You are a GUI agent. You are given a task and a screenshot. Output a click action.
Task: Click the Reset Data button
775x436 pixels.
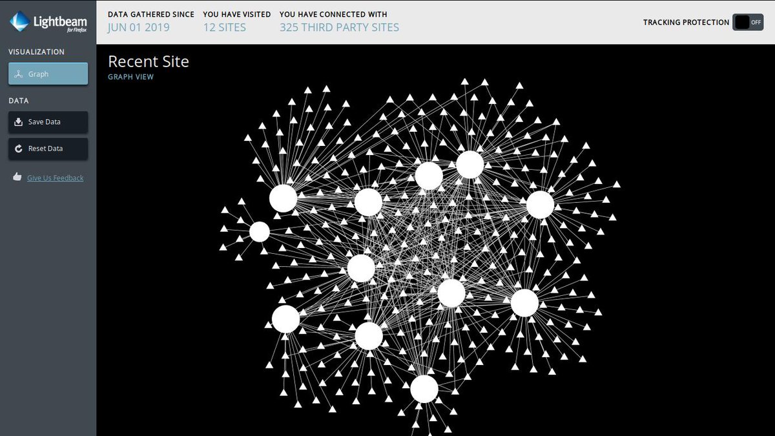pos(47,149)
